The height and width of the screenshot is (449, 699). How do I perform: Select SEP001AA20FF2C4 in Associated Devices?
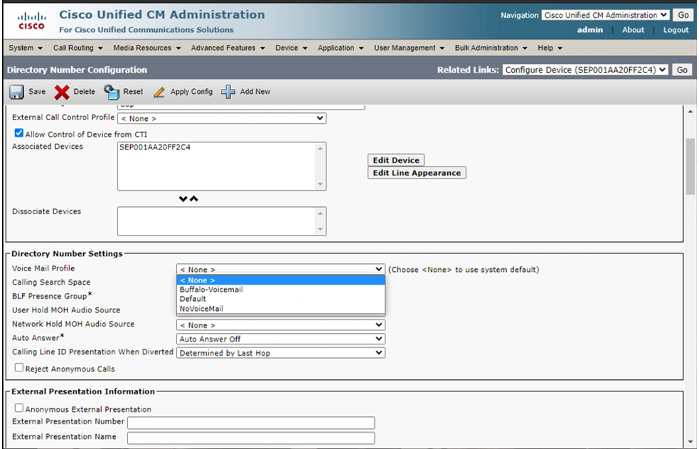point(155,147)
